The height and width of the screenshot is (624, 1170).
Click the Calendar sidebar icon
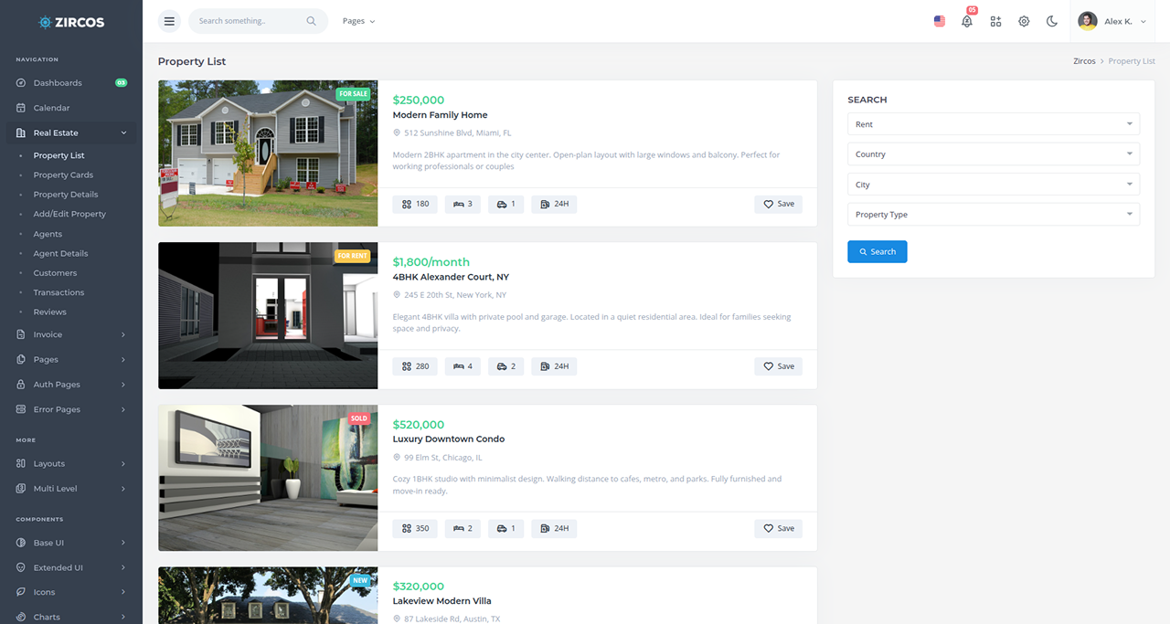[x=21, y=108]
